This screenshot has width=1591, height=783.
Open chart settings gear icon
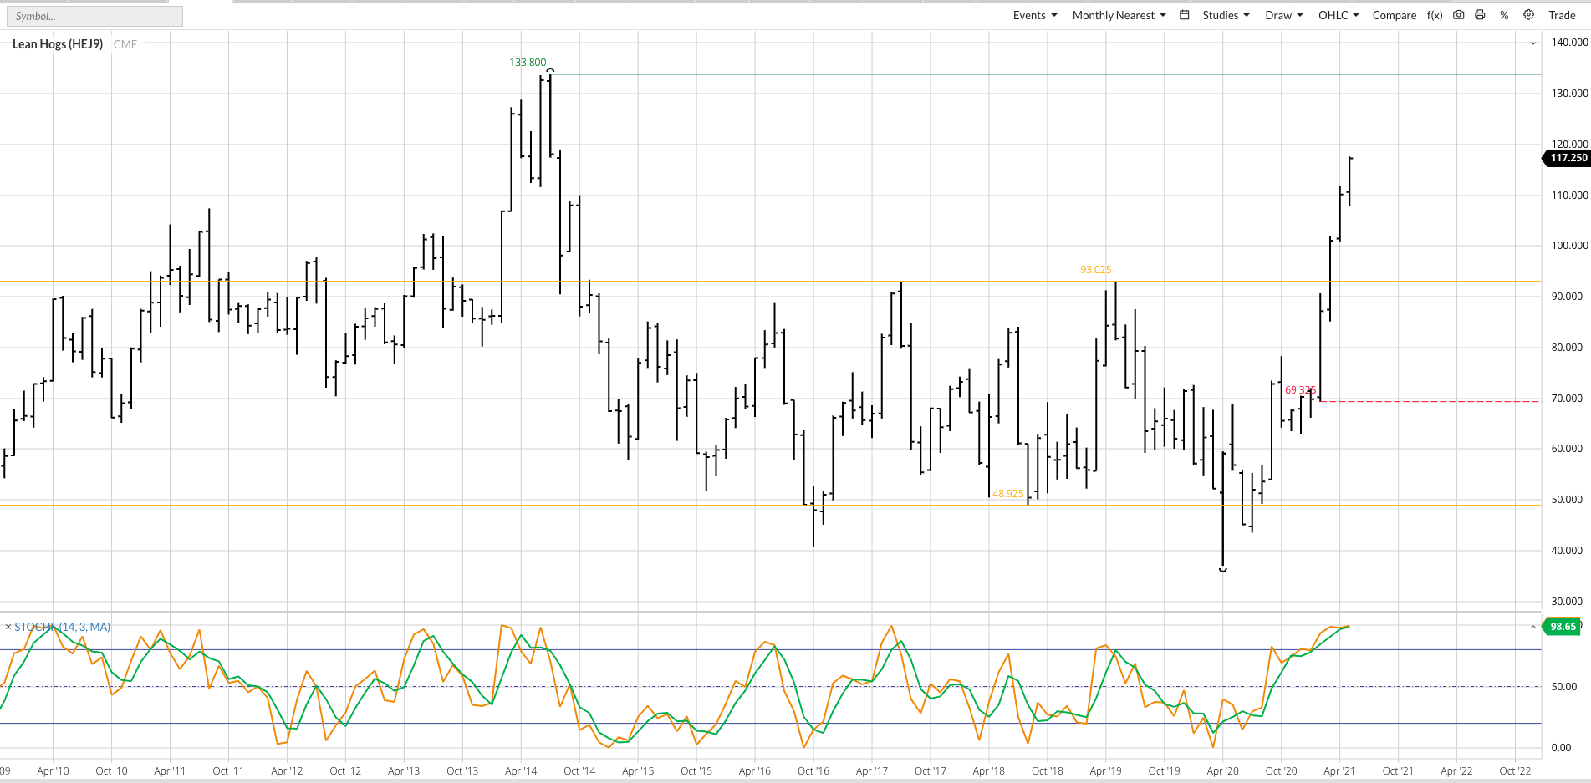pos(1528,15)
